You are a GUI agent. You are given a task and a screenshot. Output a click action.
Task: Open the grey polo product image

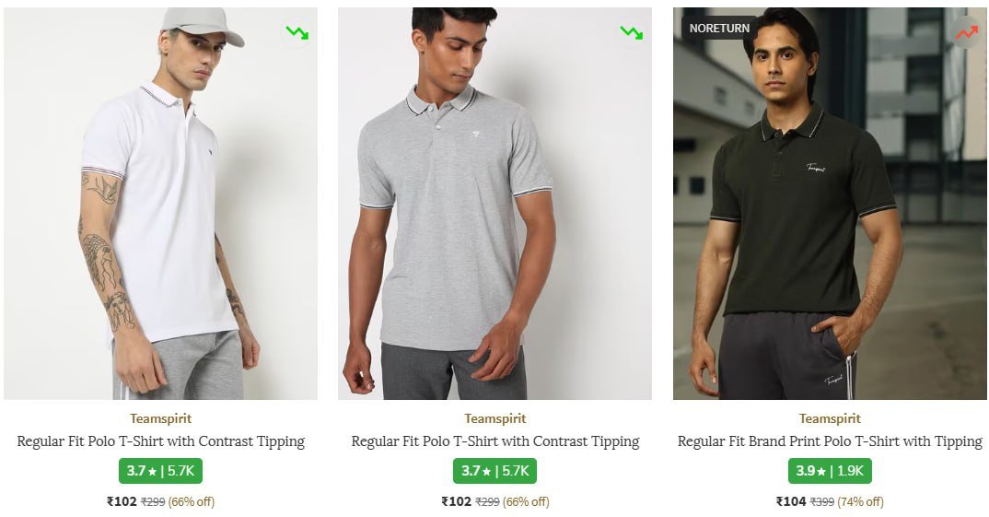tap(494, 212)
